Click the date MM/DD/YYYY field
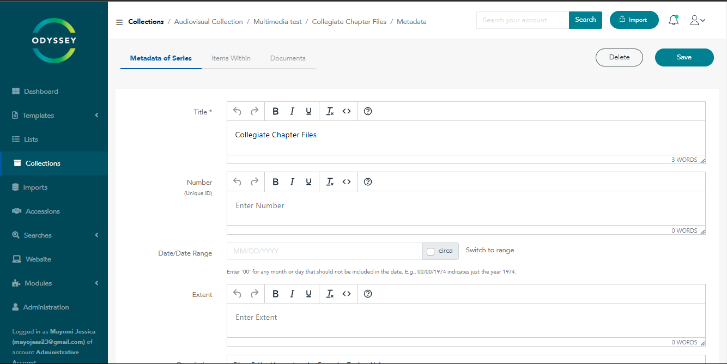 325,251
